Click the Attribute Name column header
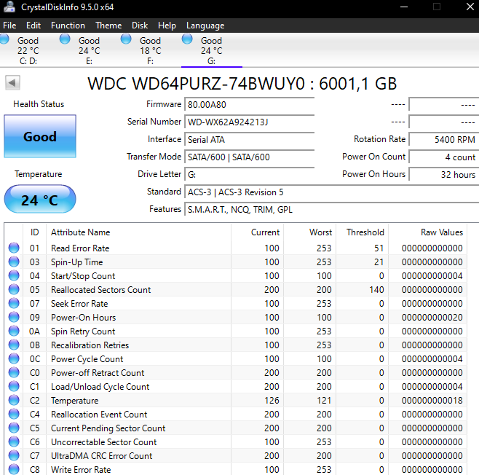Image resolution: width=479 pixels, height=475 pixels. (138, 232)
